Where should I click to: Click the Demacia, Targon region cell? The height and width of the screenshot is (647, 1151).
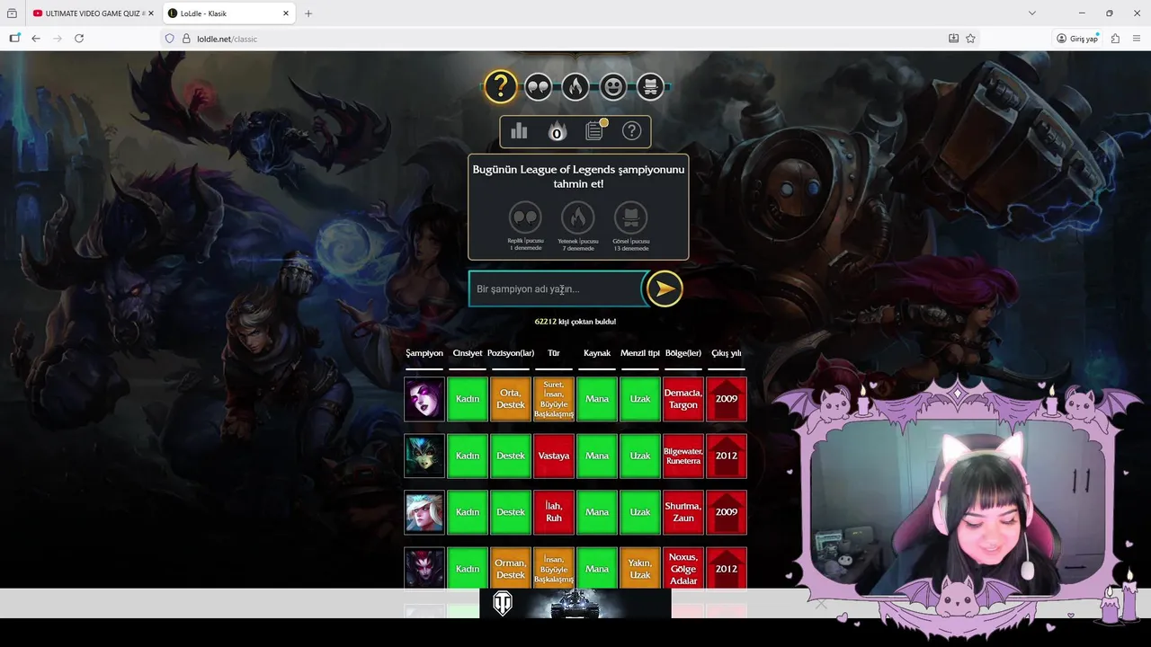683,399
